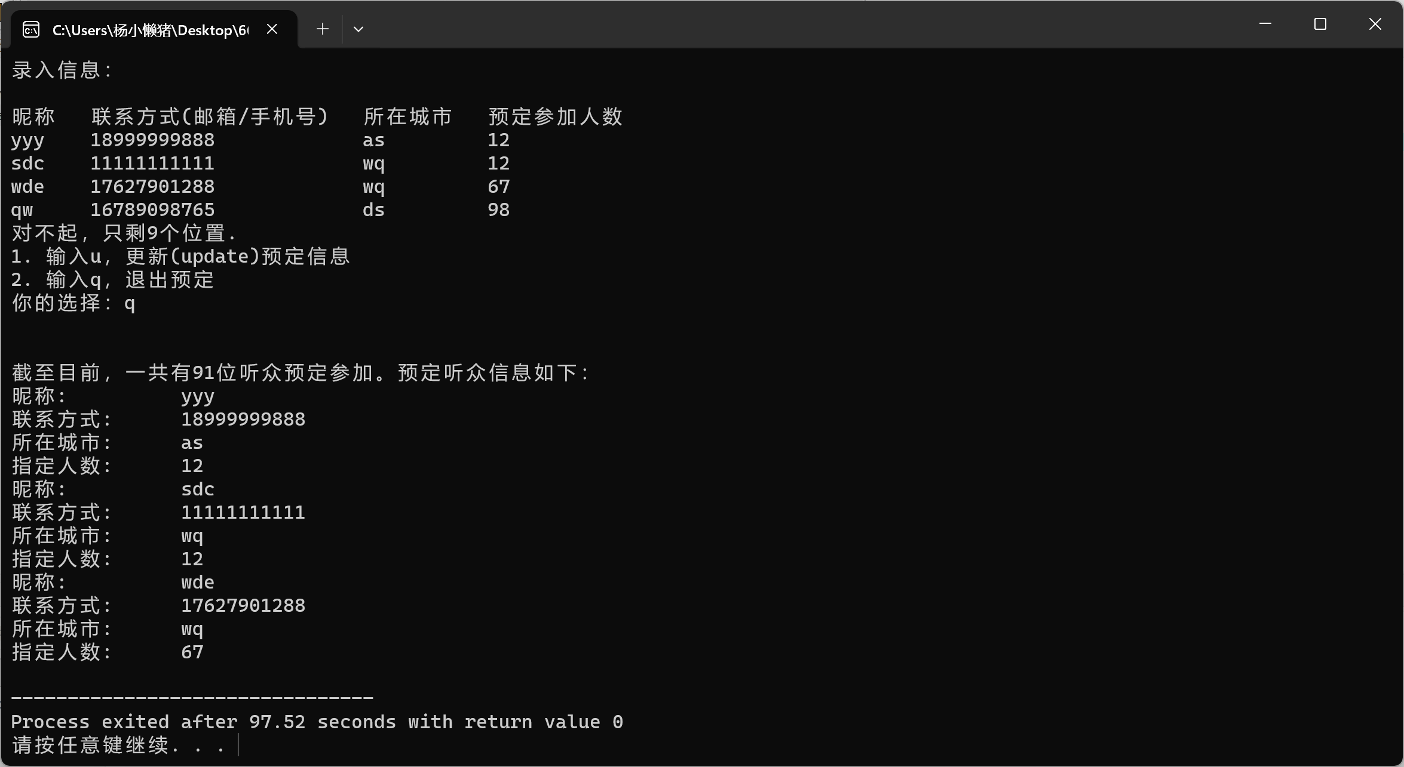
Task: Minimize the terminal window
Action: click(x=1265, y=24)
